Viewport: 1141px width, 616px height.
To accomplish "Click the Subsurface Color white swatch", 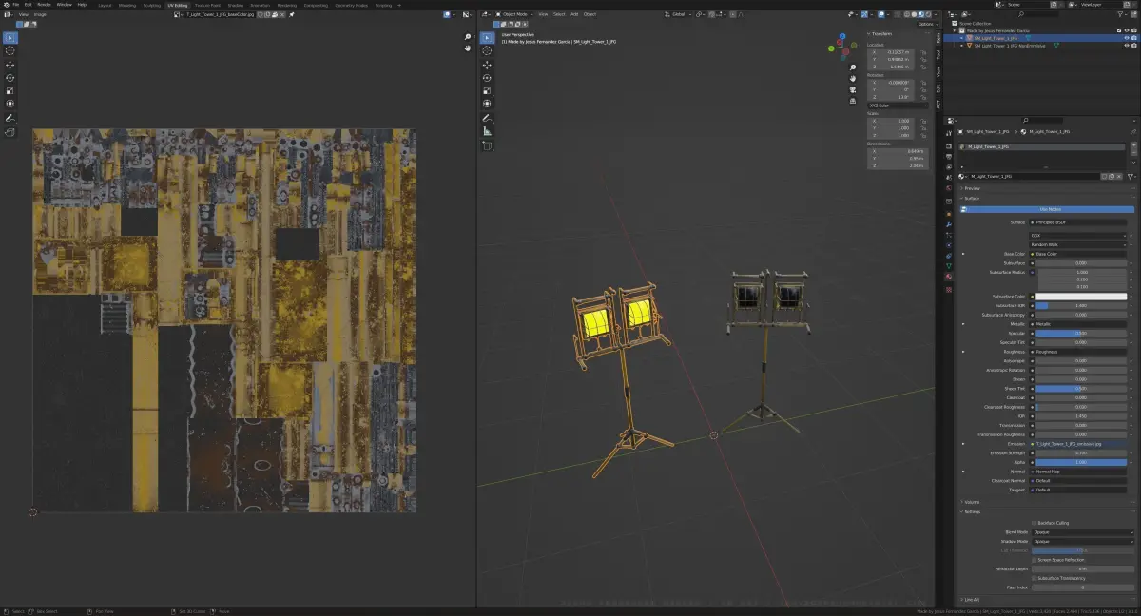I will pyautogui.click(x=1082, y=297).
